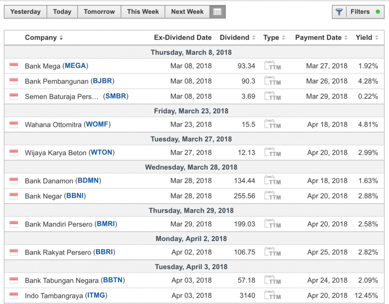Click the TTM icon in Semen Baturaja row
This screenshot has height=304, width=389.
(273, 96)
